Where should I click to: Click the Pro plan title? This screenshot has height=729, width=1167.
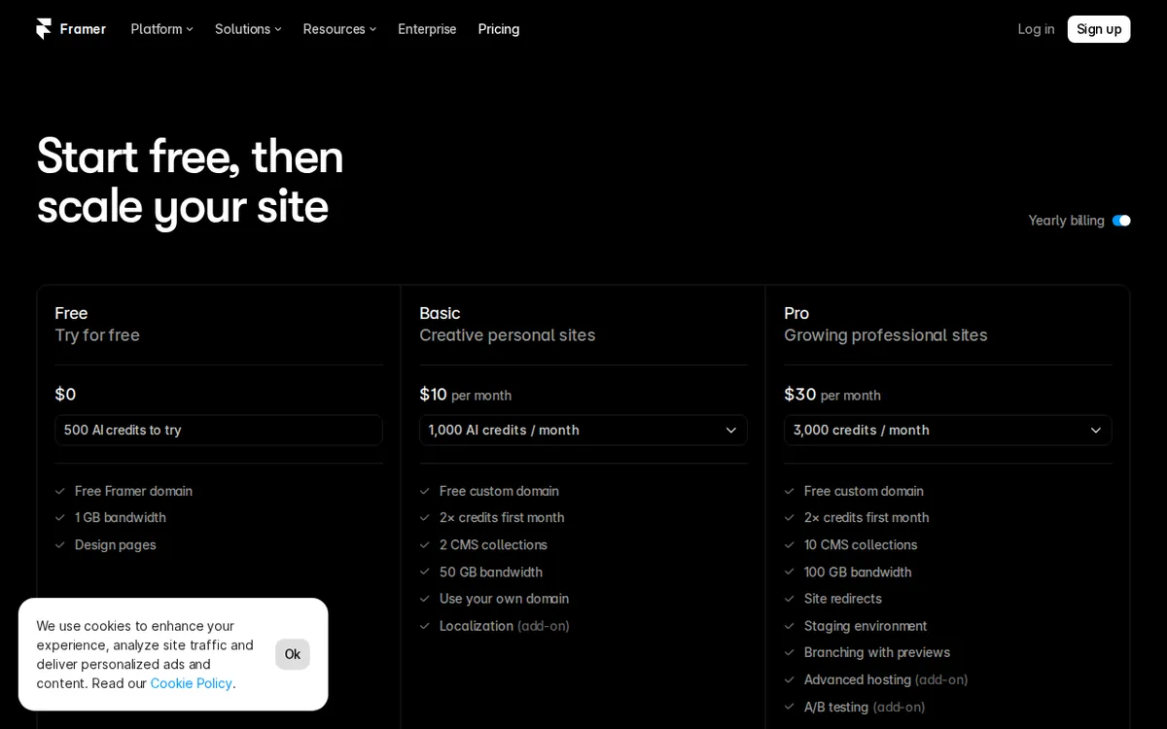point(796,313)
